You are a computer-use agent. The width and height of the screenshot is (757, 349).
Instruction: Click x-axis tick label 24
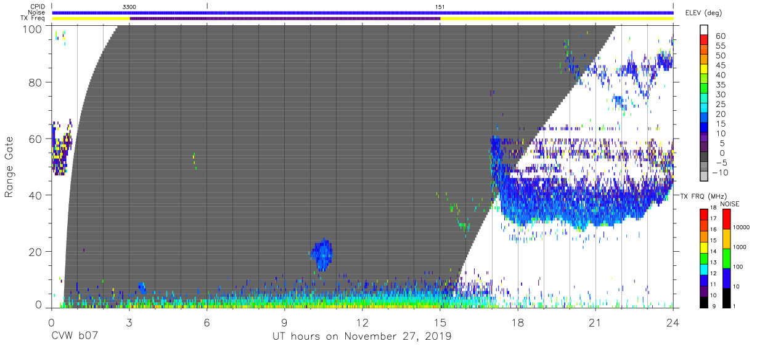click(x=673, y=323)
